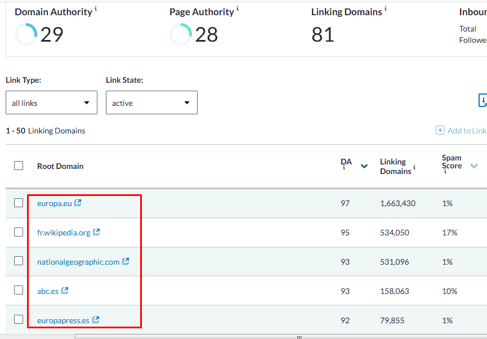
Task: Expand the Link State dropdown
Action: [x=151, y=102]
